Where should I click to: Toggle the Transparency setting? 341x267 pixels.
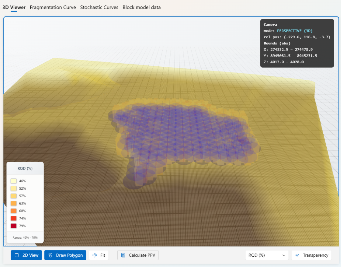tap(312, 255)
